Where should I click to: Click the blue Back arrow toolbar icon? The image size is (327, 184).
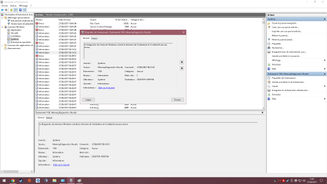point(2,10)
